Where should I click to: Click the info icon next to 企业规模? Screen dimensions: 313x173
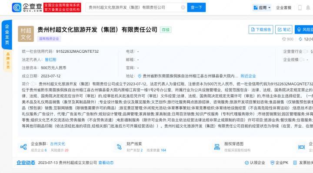(x=301, y=60)
